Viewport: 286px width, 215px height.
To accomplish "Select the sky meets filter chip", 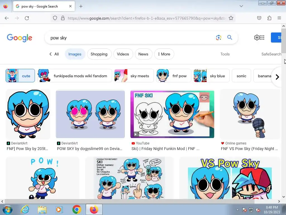I will pos(134,76).
